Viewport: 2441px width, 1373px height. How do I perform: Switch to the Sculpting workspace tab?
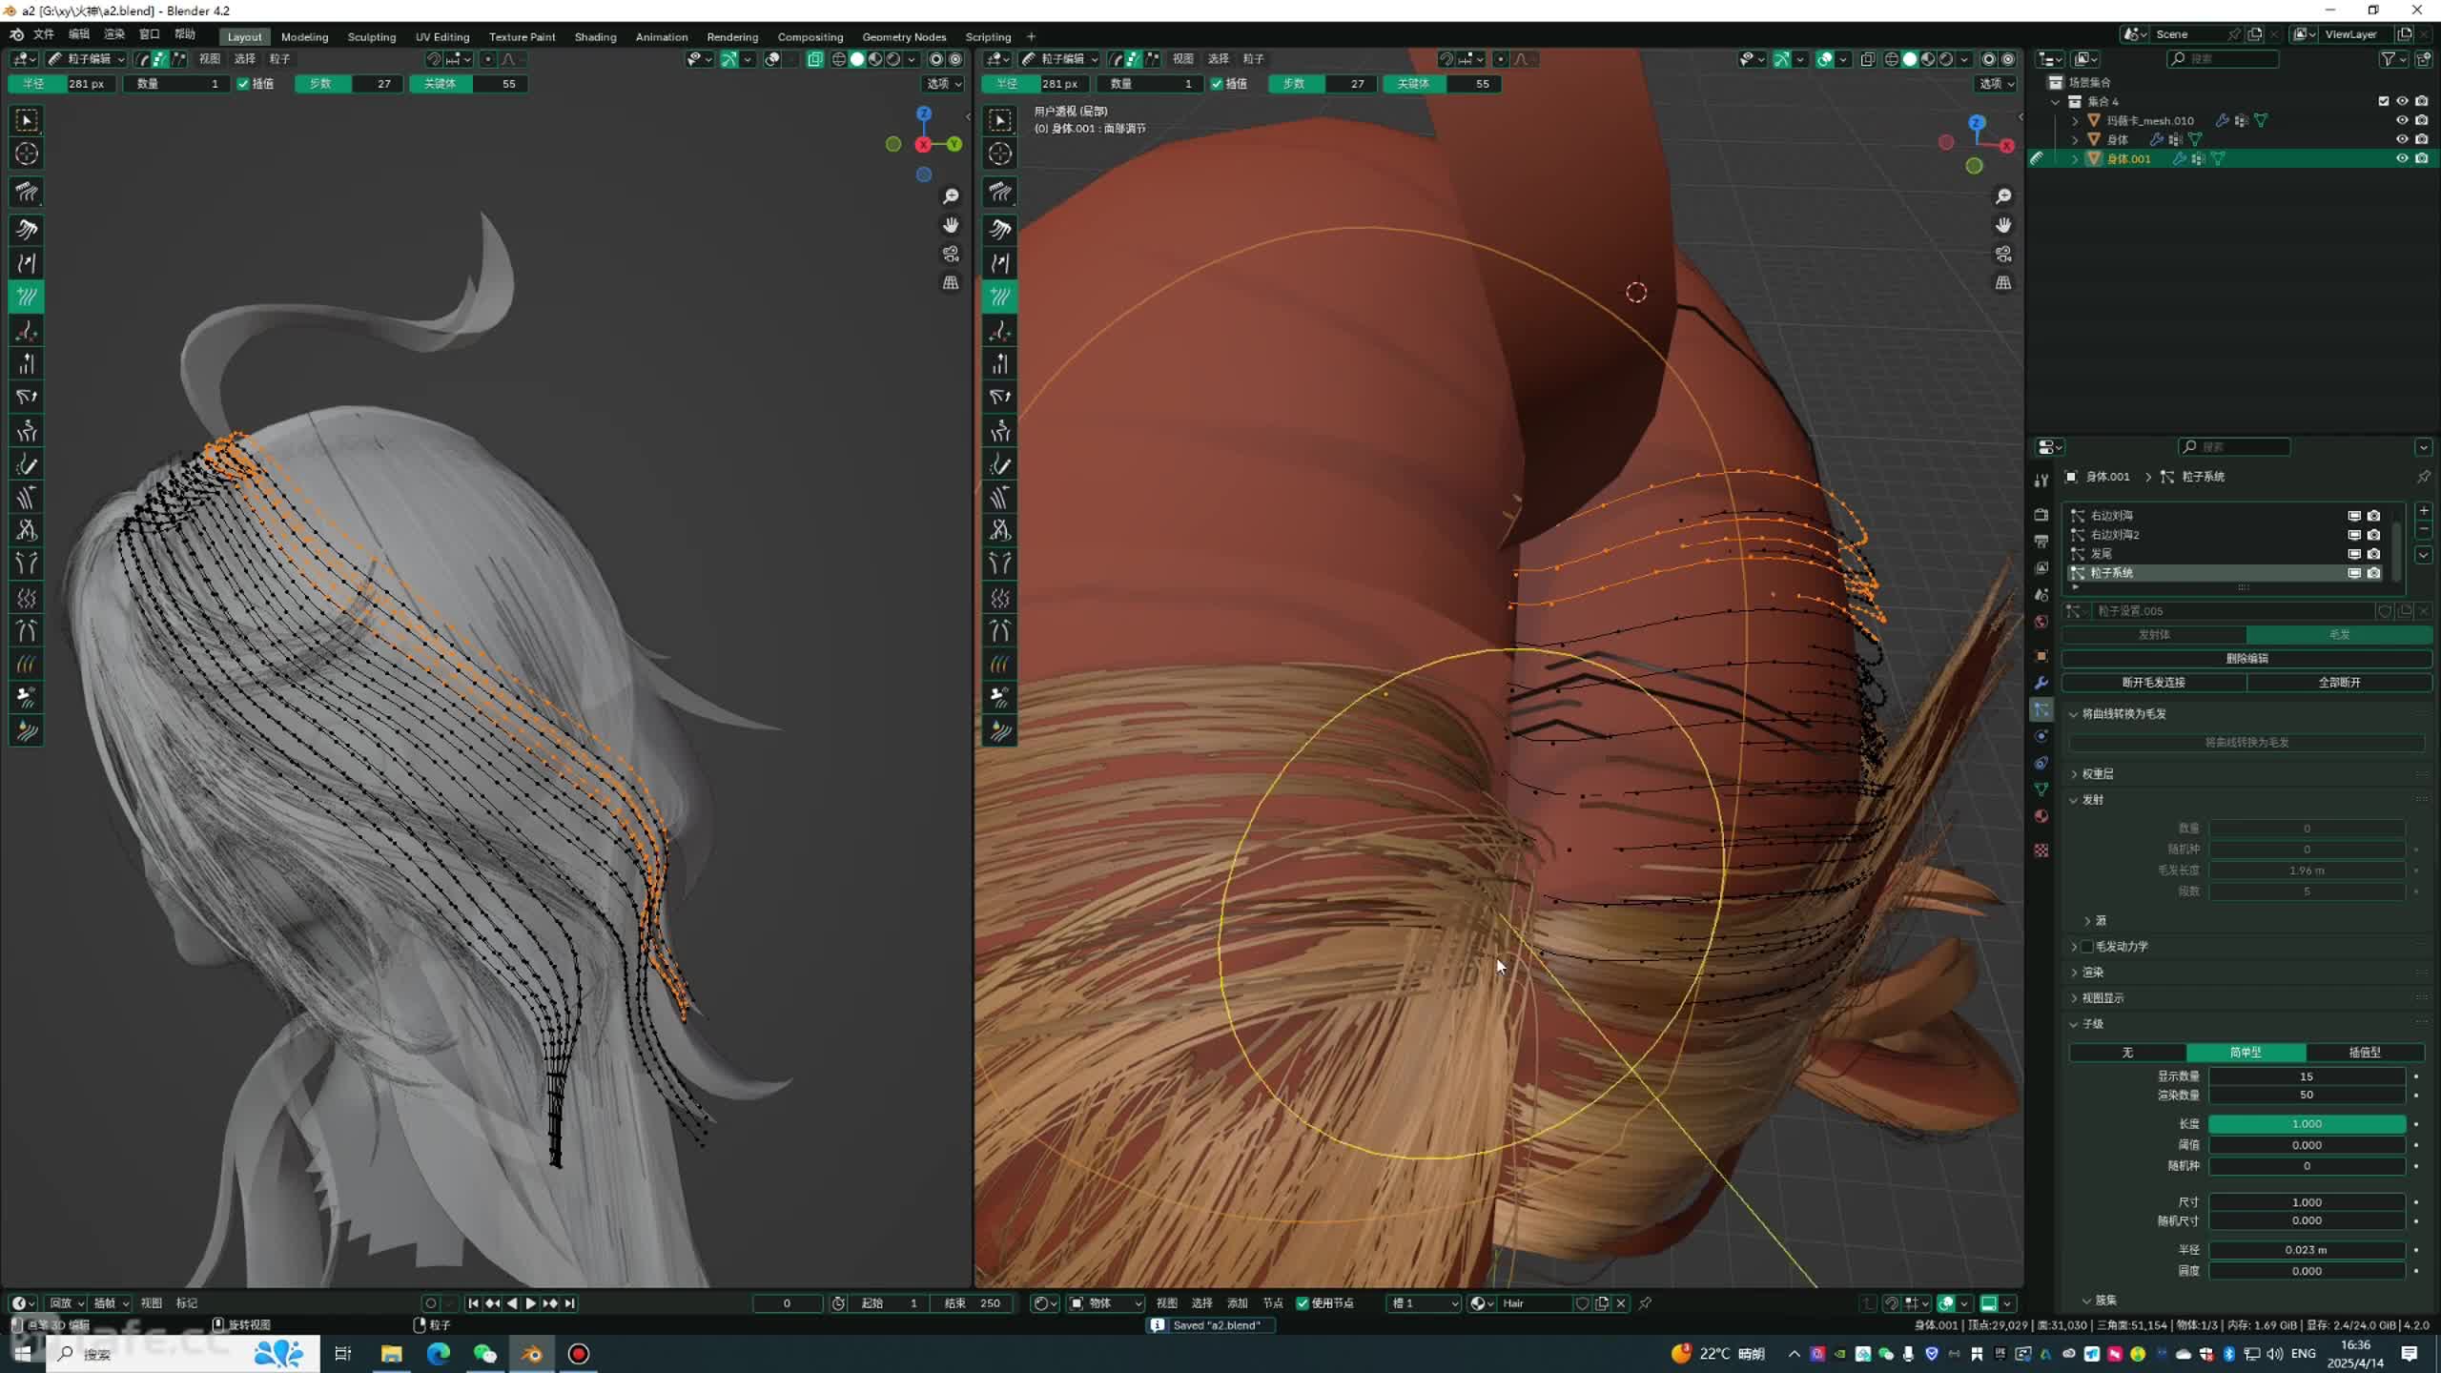point(371,36)
